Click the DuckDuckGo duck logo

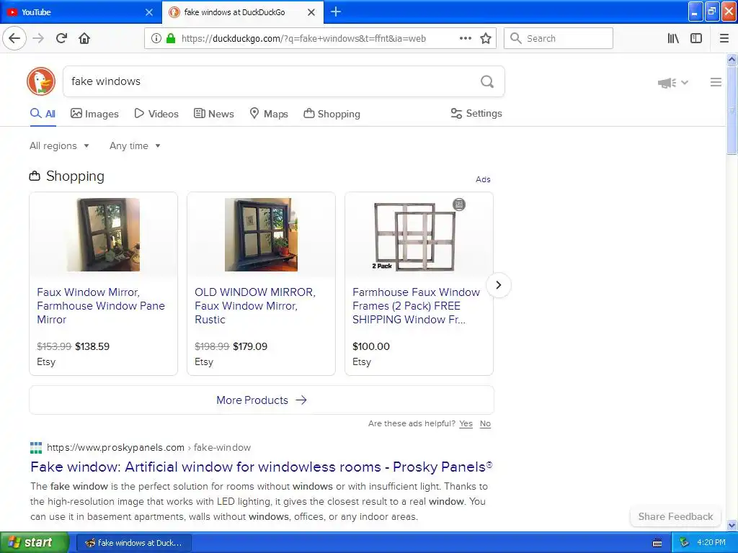[x=41, y=81]
